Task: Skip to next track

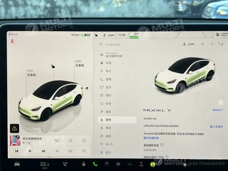Action: coord(43,151)
